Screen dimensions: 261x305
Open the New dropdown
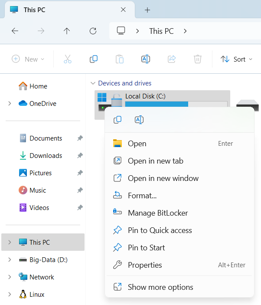coord(28,59)
